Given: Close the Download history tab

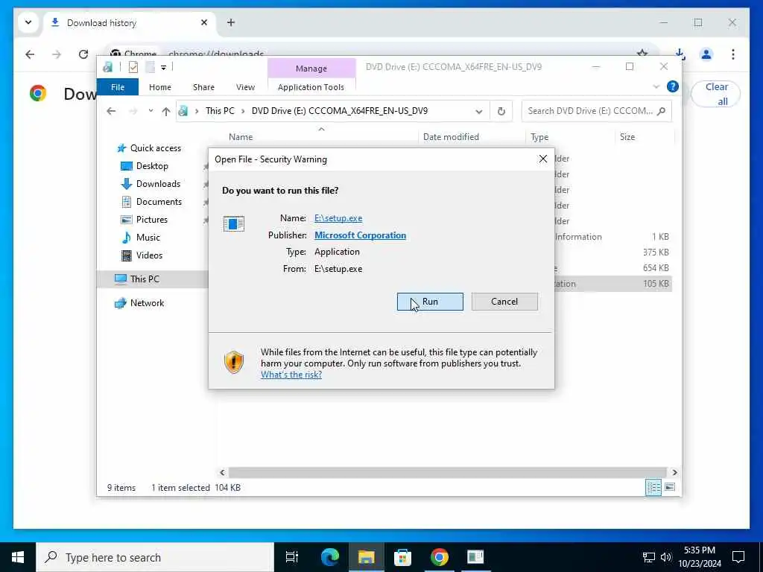Looking at the screenshot, I should [x=204, y=22].
